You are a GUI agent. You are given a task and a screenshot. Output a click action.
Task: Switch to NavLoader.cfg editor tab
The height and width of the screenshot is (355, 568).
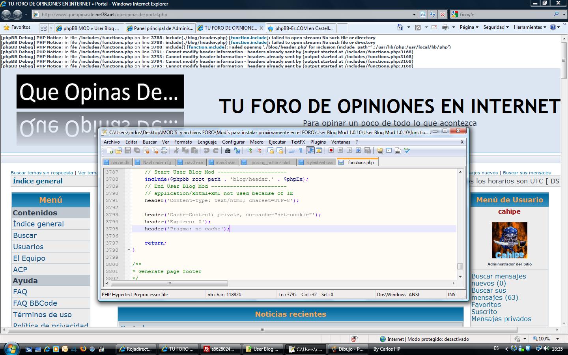click(154, 163)
